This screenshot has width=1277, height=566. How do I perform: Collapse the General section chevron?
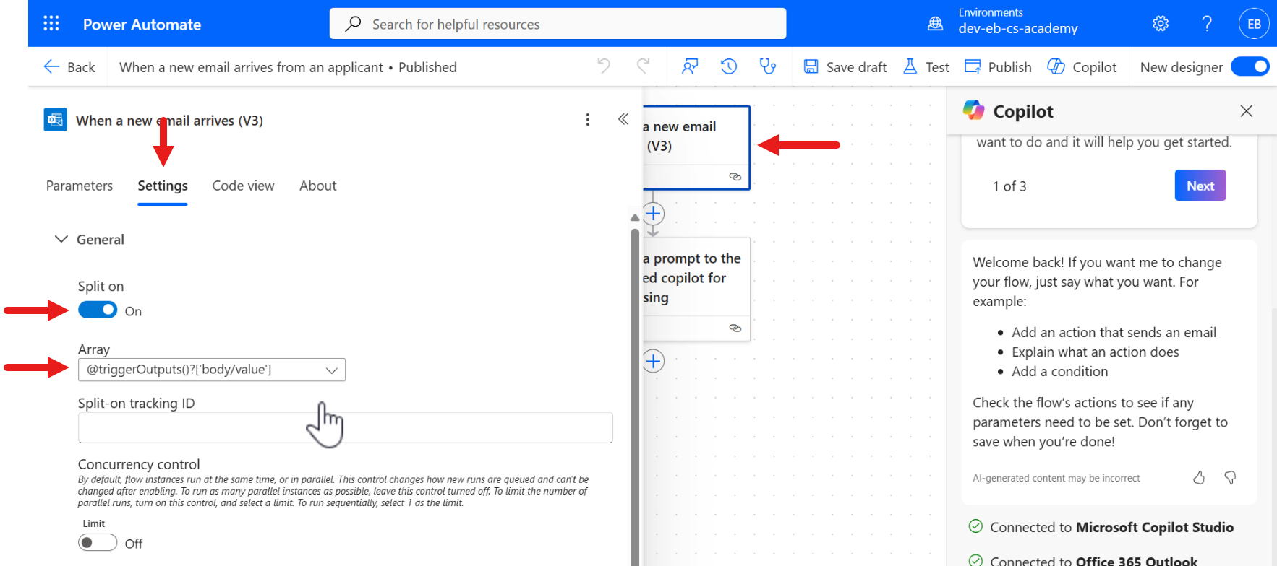coord(61,239)
